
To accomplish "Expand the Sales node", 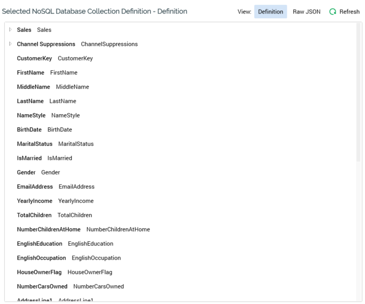I will 11,30.
